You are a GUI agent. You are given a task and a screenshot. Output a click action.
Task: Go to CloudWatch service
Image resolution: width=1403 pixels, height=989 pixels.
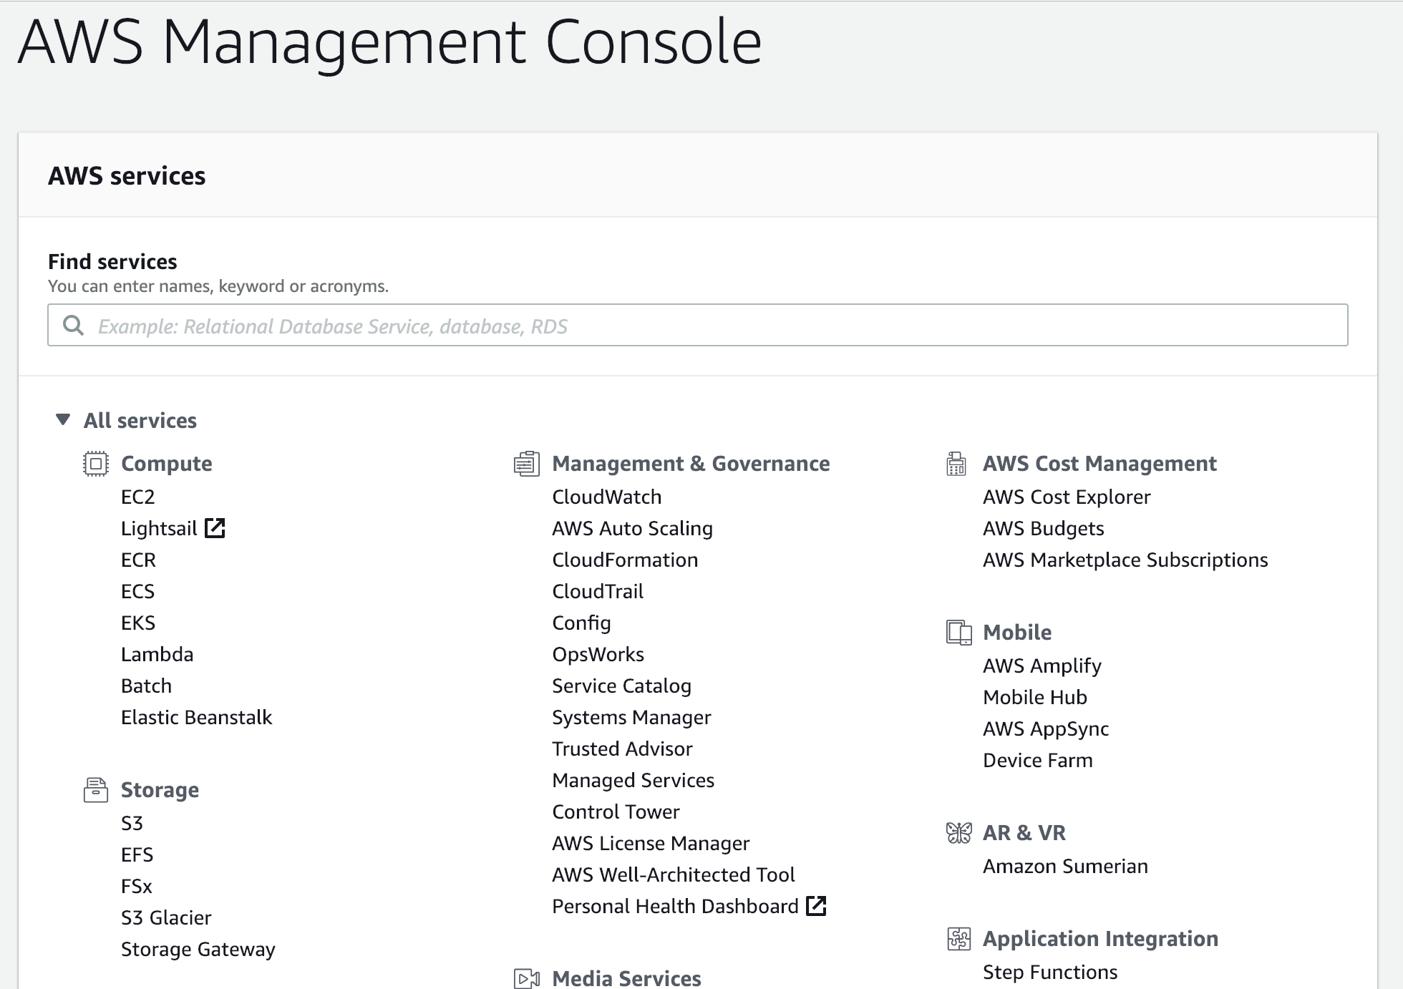point(606,497)
